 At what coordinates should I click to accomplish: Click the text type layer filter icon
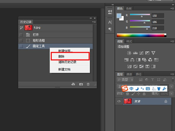click(x=153, y=79)
